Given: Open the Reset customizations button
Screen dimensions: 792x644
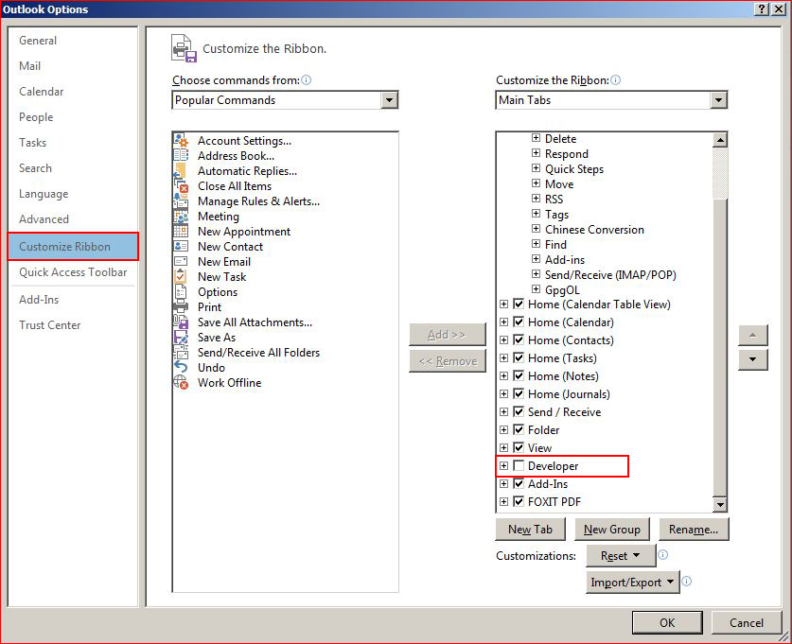Looking at the screenshot, I should [621, 556].
